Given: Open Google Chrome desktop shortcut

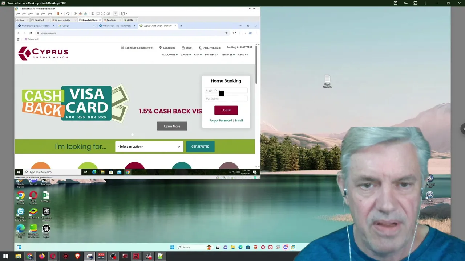Looking at the screenshot, I should pyautogui.click(x=21, y=198).
